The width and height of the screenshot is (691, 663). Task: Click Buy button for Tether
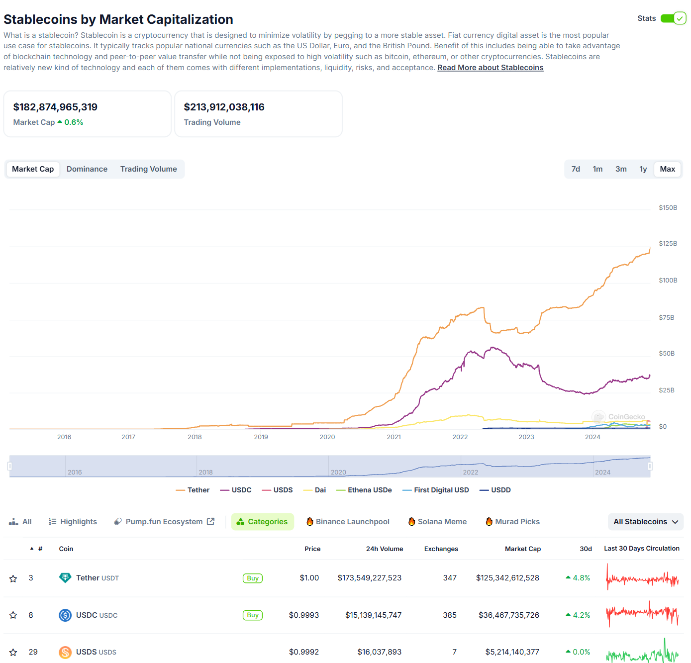(253, 578)
